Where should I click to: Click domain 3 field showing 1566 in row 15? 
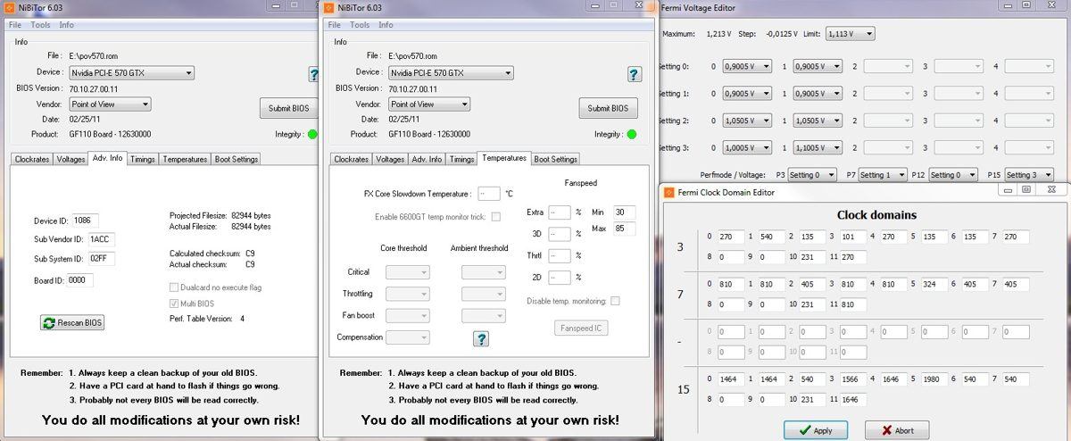coord(853,379)
